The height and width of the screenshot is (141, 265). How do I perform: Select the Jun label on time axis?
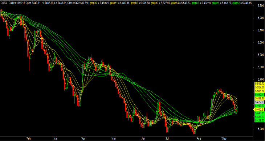pos(143,139)
